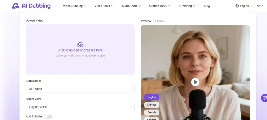Switch to the History tab
This screenshot has width=267, height=120.
pos(160,21)
